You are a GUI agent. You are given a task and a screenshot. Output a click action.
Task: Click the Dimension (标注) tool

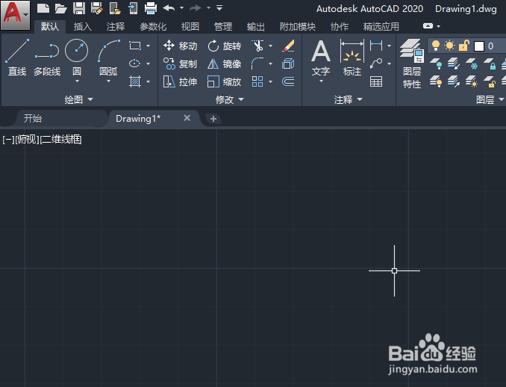[352, 58]
